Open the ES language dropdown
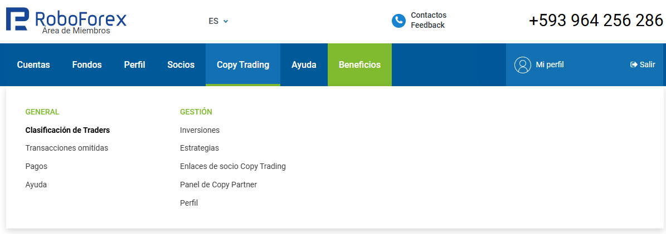Image resolution: width=666 pixels, height=234 pixels. click(x=218, y=21)
